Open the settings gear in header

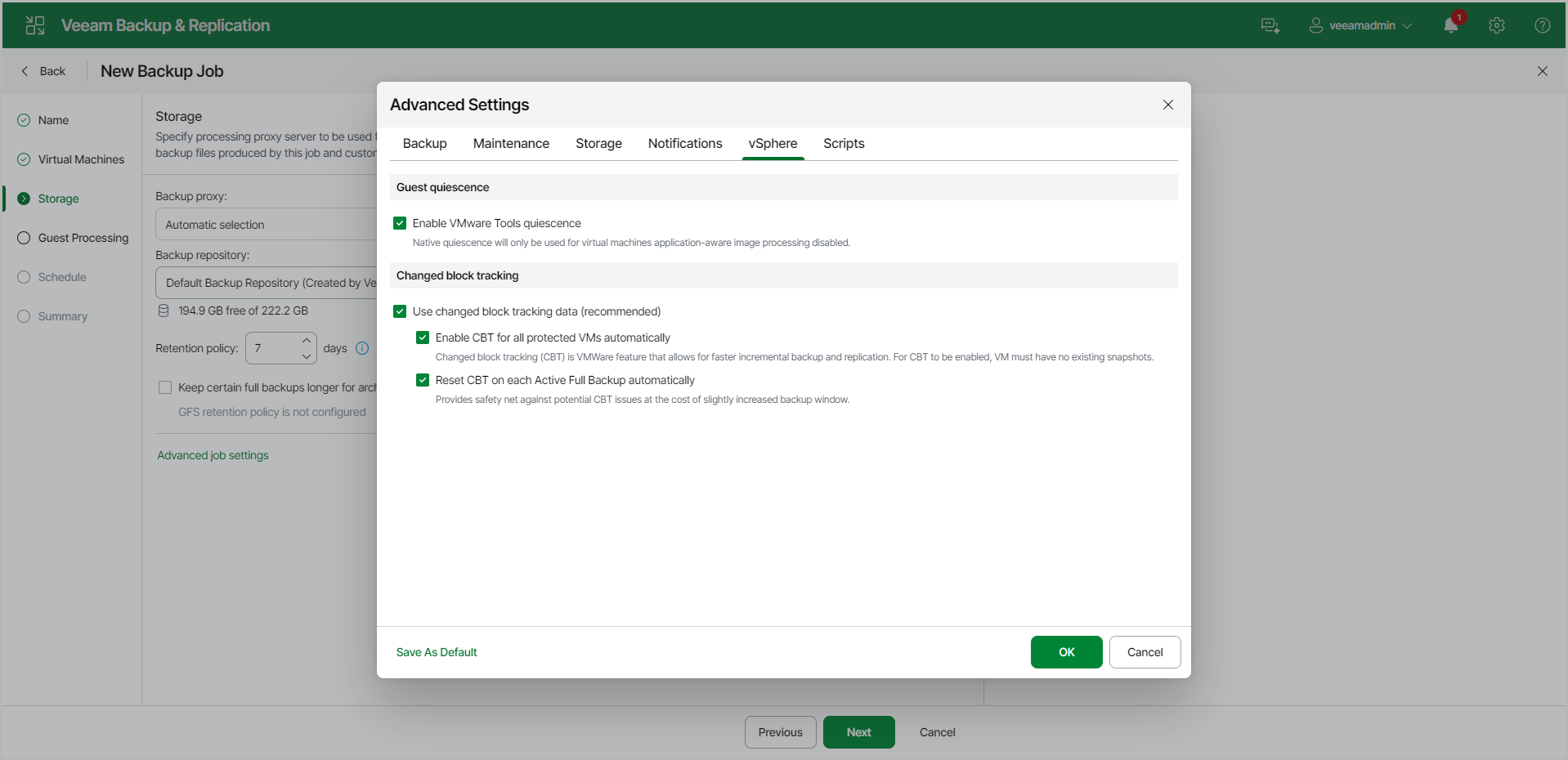pyautogui.click(x=1496, y=25)
